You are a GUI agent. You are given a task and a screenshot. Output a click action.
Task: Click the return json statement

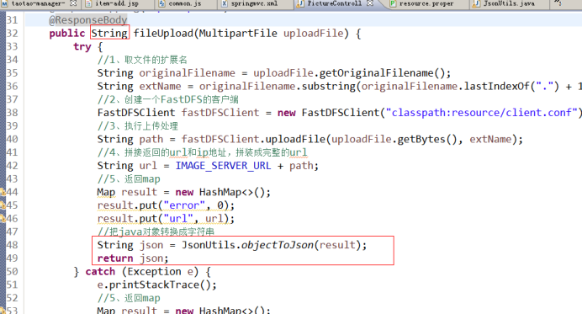pos(132,258)
